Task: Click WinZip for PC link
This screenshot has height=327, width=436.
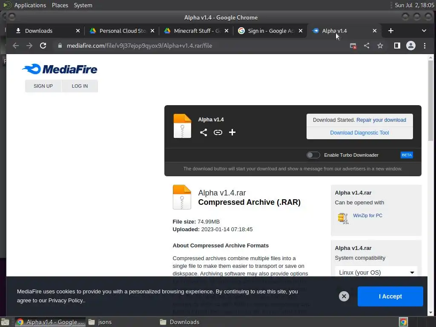Action: click(x=367, y=215)
